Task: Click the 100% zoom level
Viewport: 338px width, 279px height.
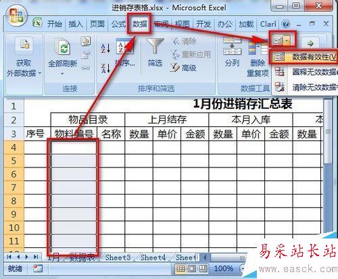Action: (x=224, y=268)
